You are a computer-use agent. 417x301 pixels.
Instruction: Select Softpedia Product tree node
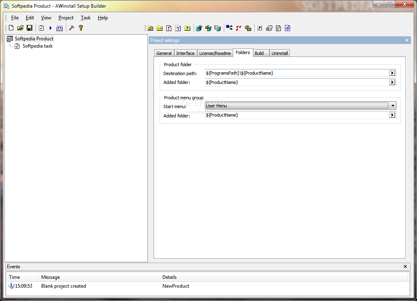tap(34, 39)
